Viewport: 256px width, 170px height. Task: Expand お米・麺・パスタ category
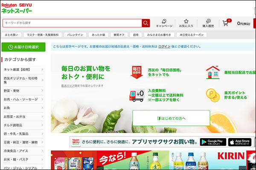23,159
